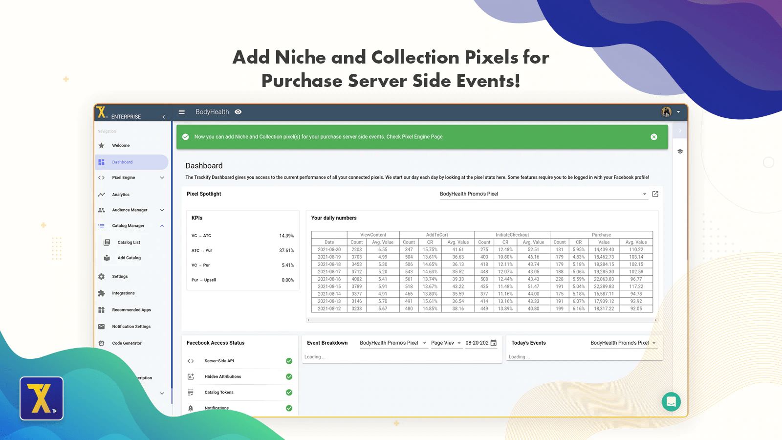
Task: Collapse the sidebar with the Enterprise chevron
Action: tap(164, 117)
